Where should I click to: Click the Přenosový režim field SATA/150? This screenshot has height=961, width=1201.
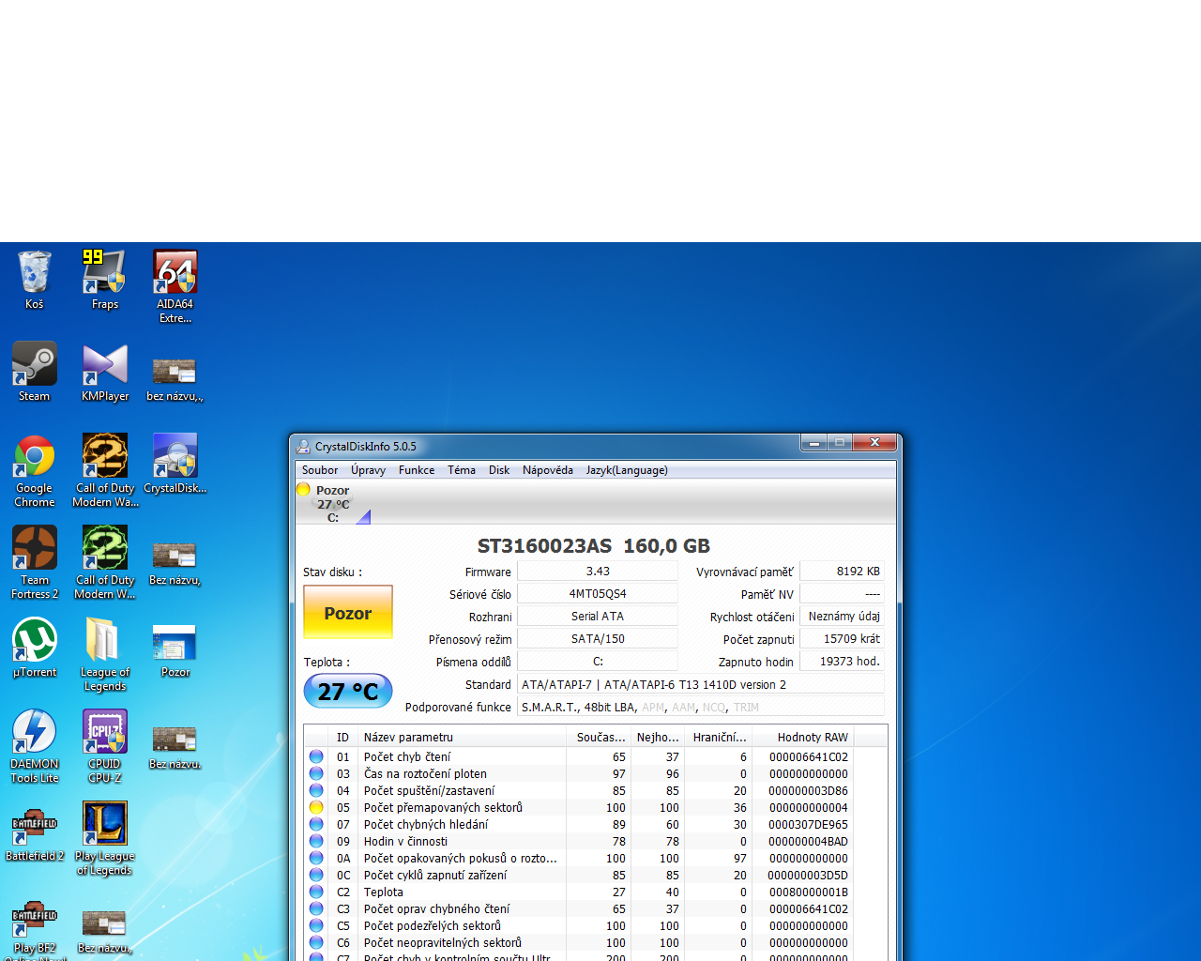(598, 639)
